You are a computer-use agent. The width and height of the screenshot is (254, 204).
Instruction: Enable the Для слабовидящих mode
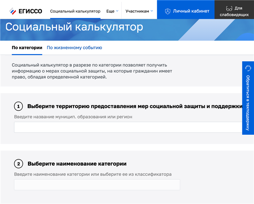point(234,9)
